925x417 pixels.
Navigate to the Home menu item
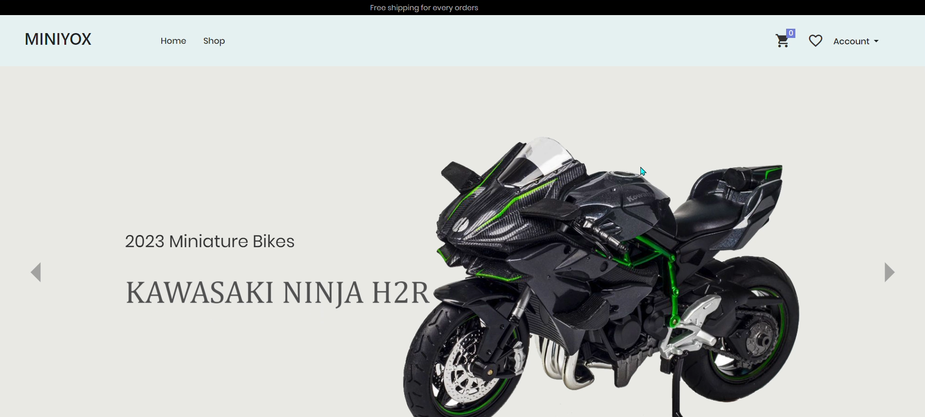[173, 41]
